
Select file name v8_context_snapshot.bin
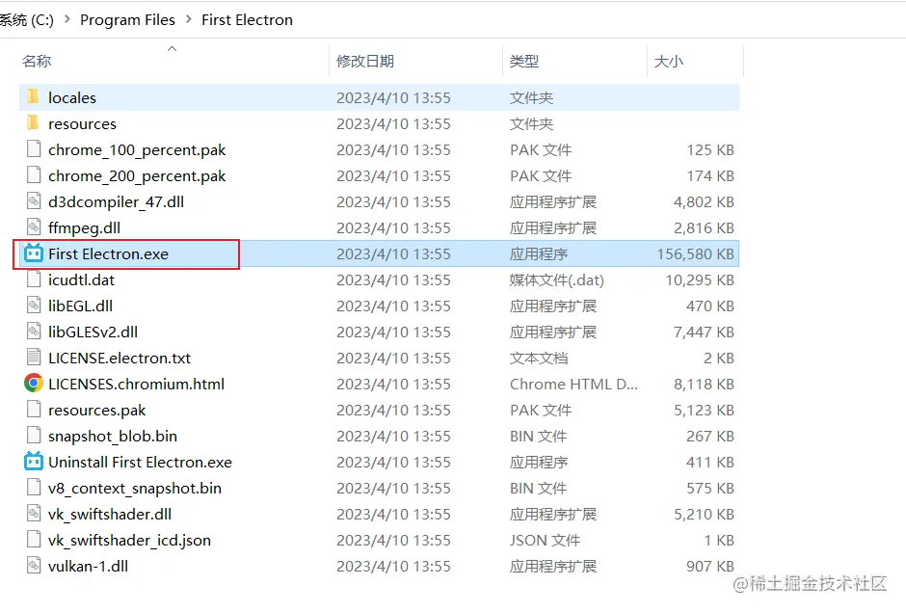[135, 489]
